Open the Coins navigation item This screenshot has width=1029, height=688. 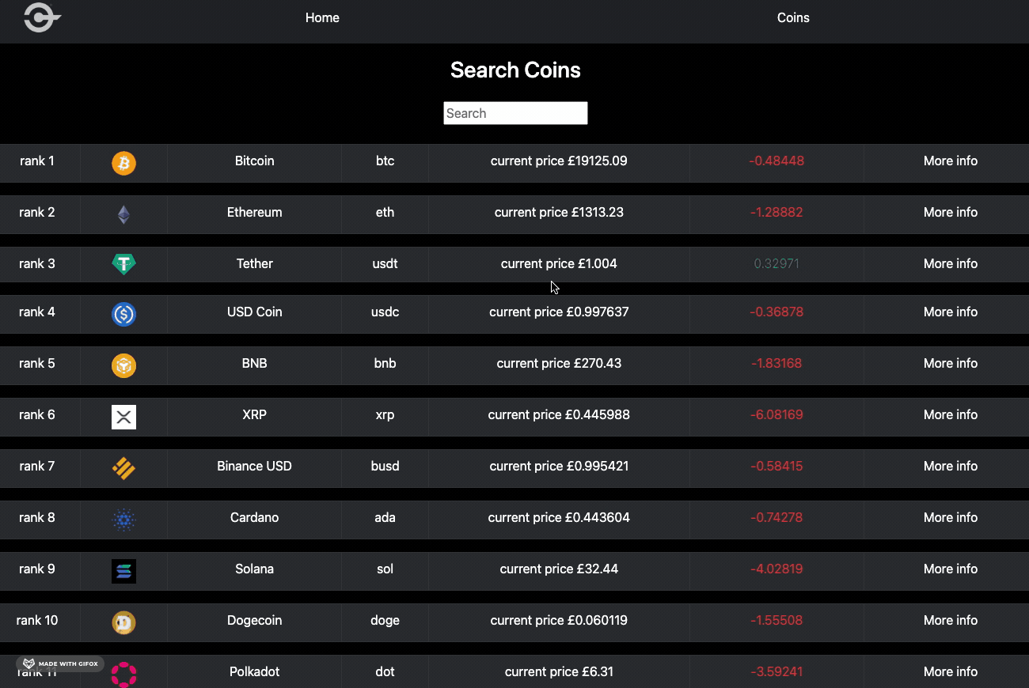click(x=793, y=17)
